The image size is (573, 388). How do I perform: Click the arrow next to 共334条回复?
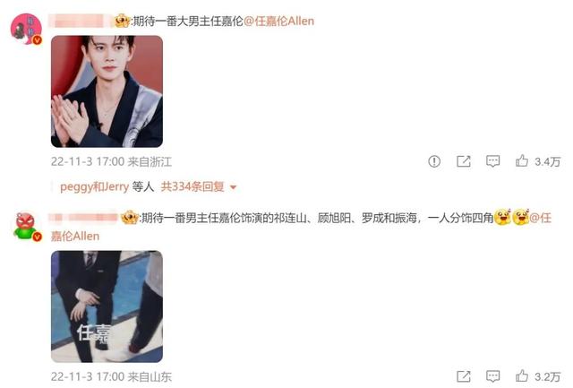(x=233, y=187)
